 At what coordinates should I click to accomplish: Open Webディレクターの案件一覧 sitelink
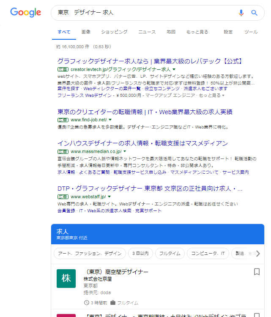pos(112,89)
